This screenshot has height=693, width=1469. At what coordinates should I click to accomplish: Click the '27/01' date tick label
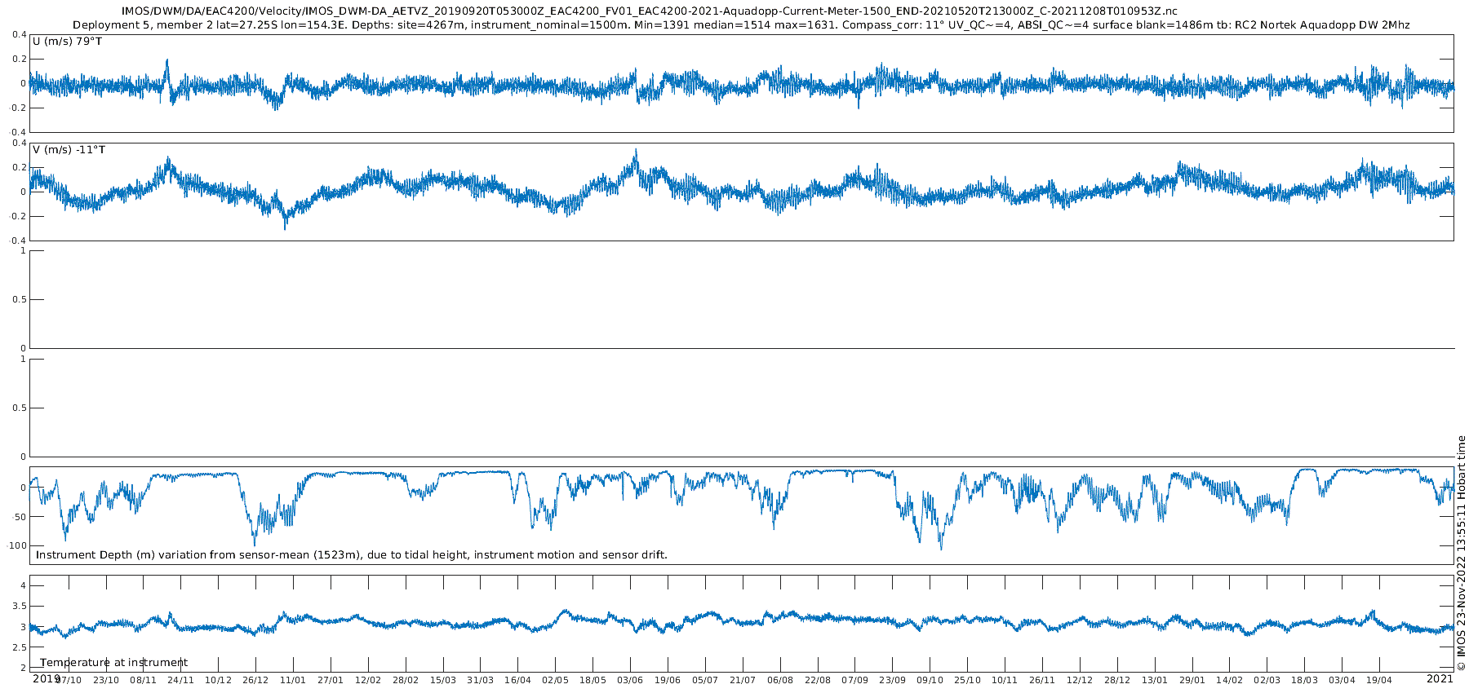click(x=331, y=680)
